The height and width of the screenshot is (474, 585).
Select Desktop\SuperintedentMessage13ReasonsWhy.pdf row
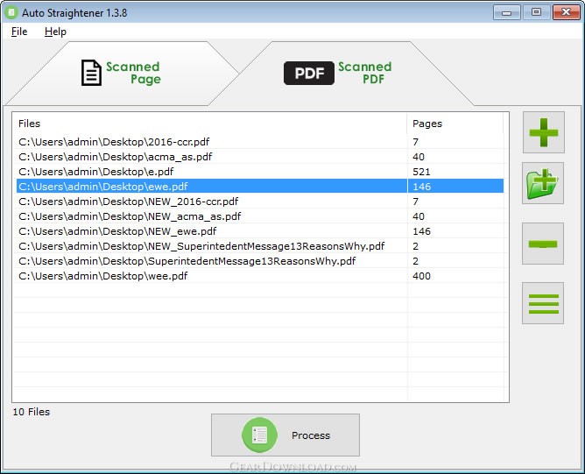(x=260, y=261)
